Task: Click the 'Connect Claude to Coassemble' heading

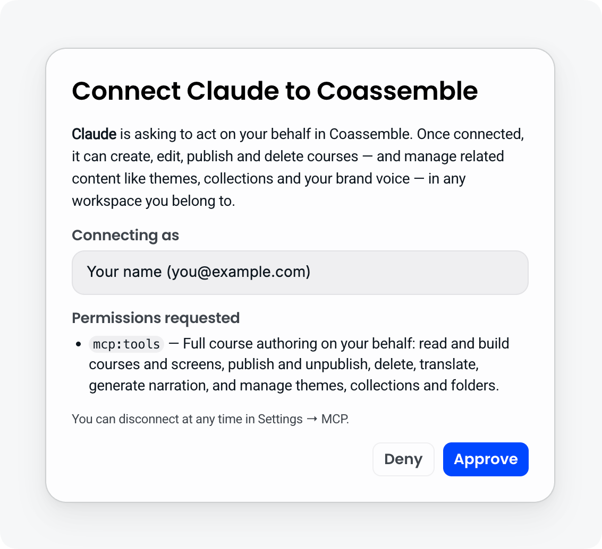Action: click(275, 91)
